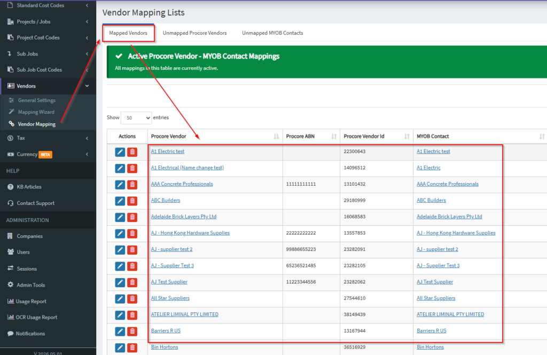The image size is (547, 355).
Task: Delete AJ - Hong Kong Hardware Supplies mapping
Action: [132, 234]
